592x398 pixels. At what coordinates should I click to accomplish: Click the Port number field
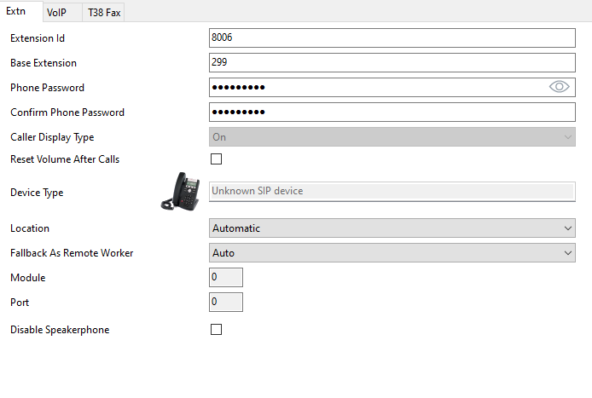click(x=226, y=303)
